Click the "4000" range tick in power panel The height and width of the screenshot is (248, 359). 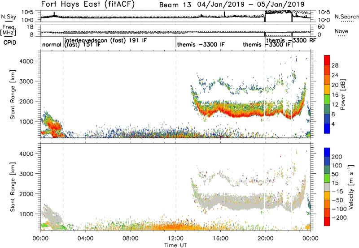pos(26,61)
